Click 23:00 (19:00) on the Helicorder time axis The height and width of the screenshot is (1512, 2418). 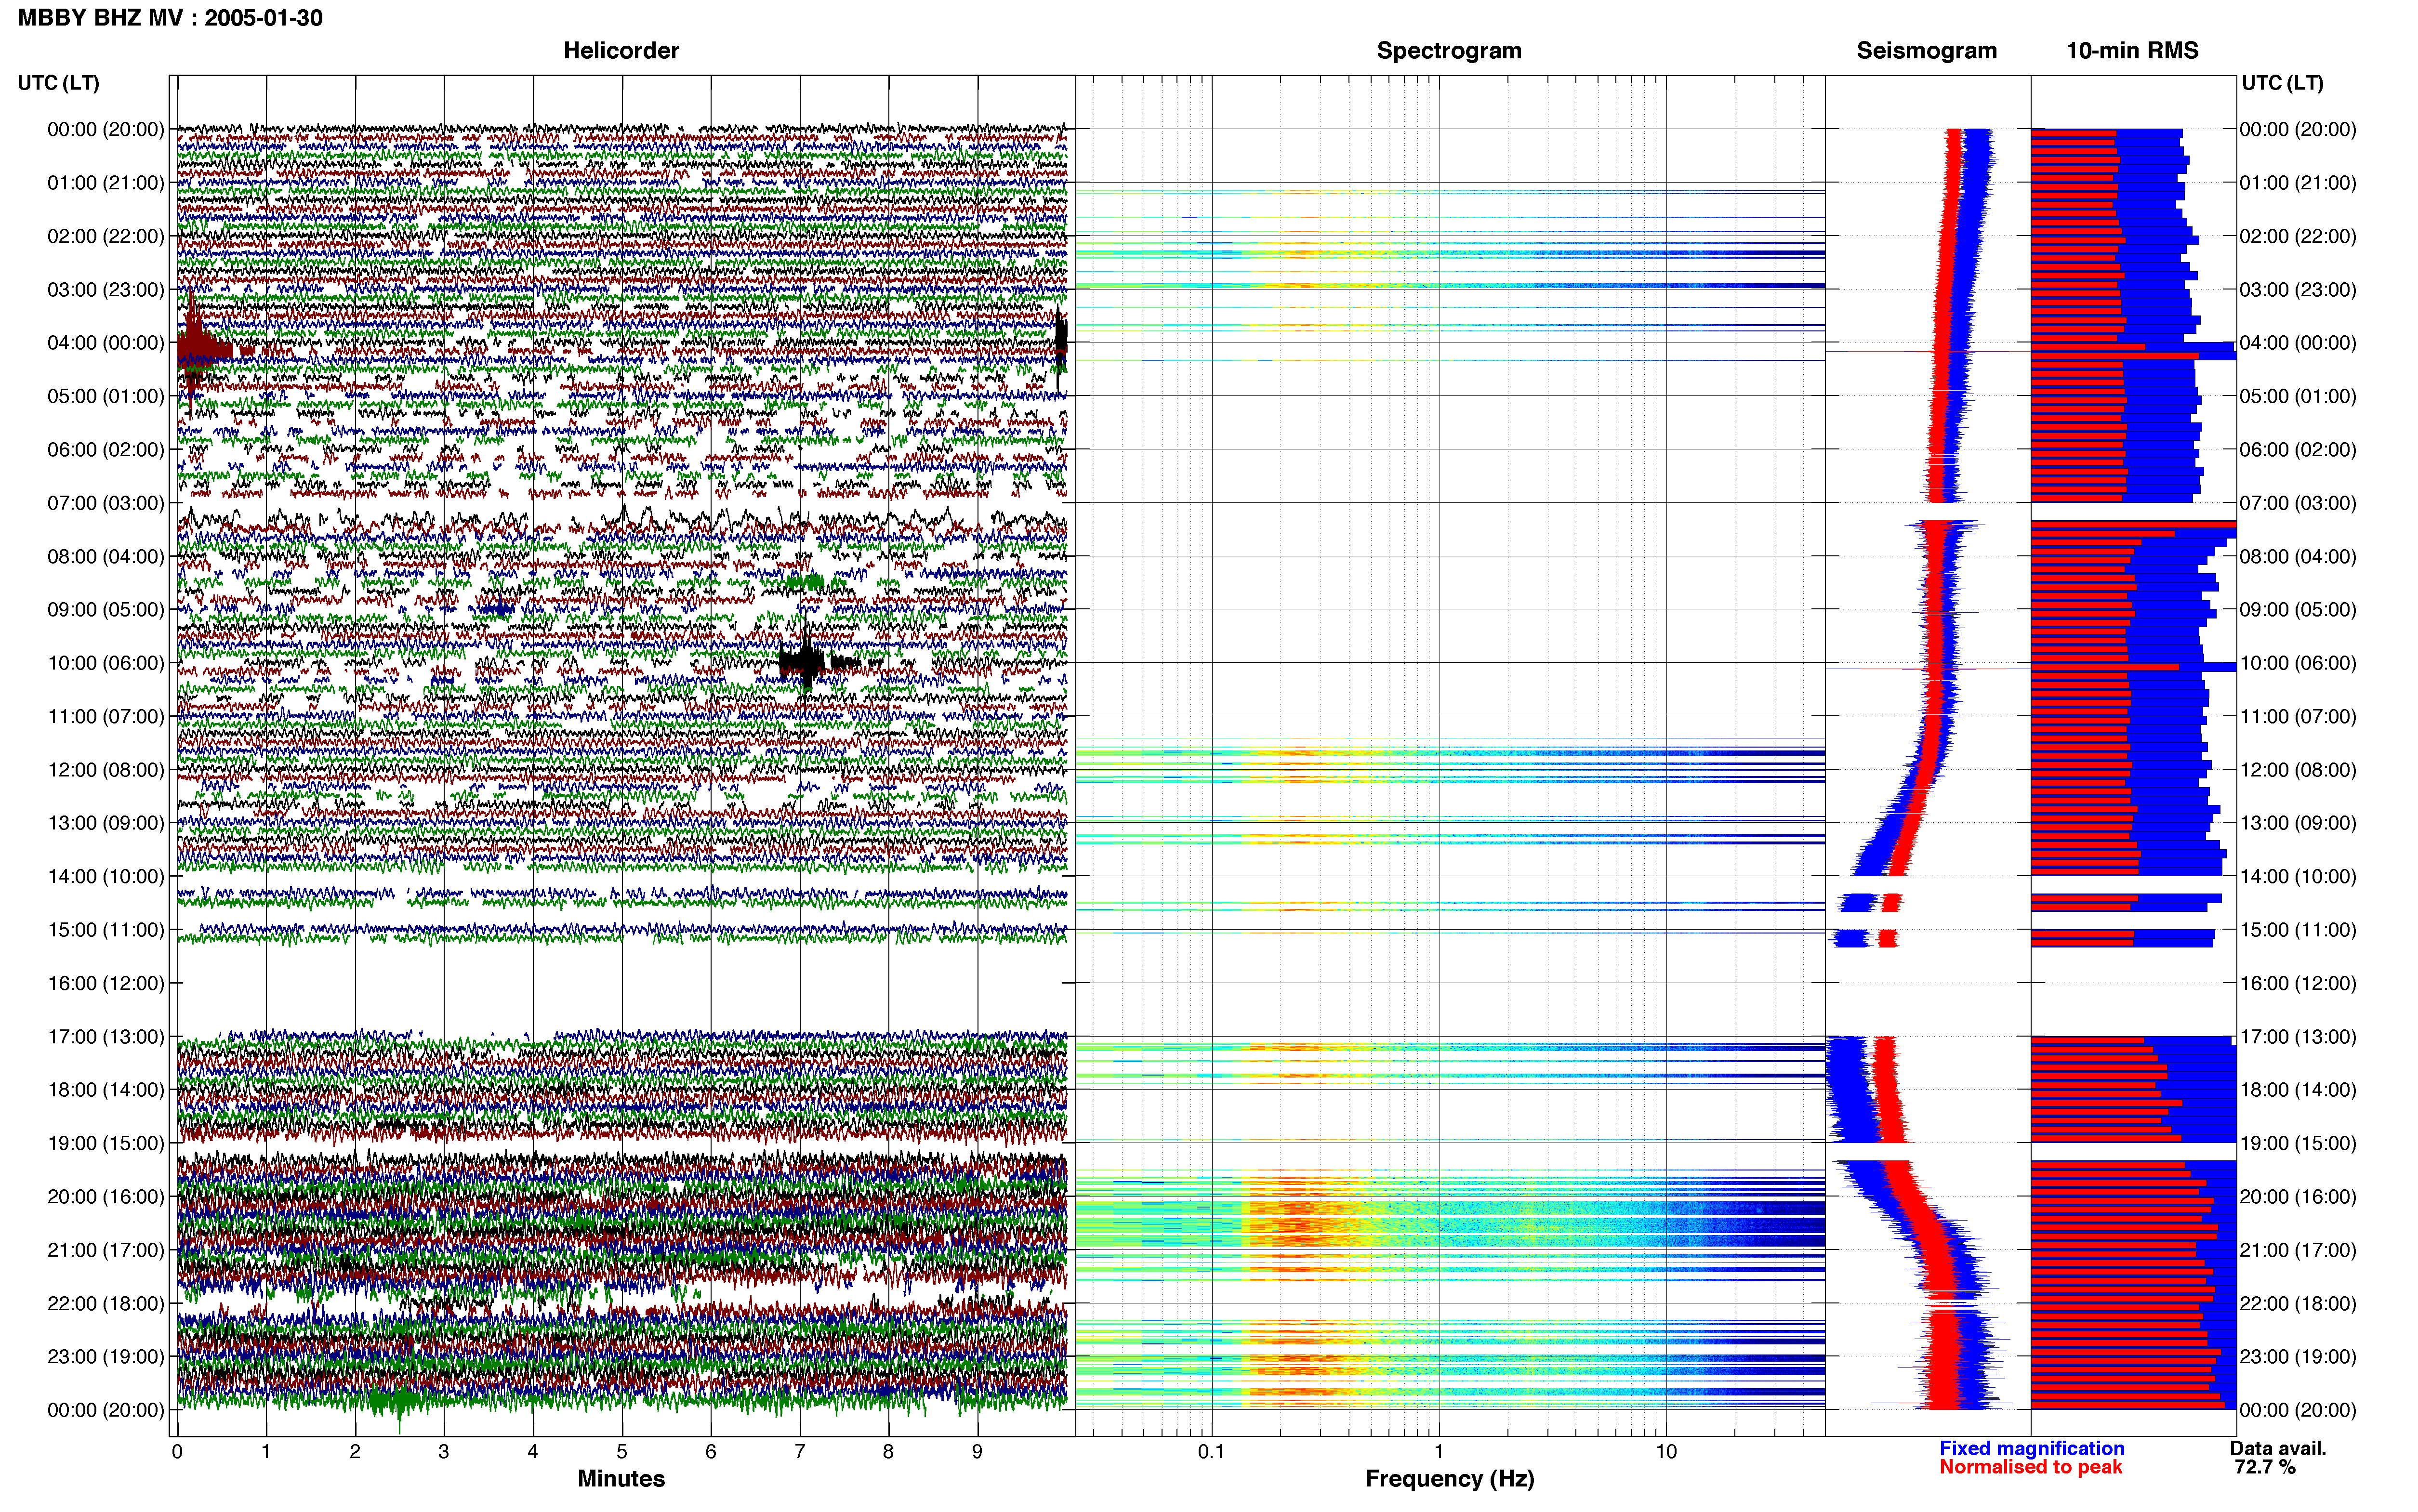[x=106, y=1357]
